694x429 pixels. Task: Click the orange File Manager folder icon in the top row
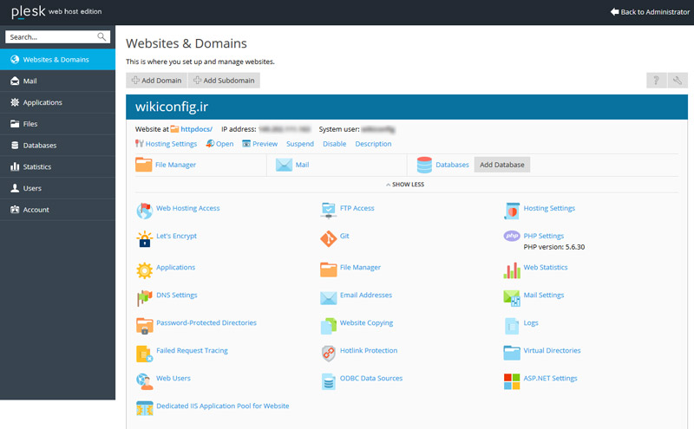point(143,165)
